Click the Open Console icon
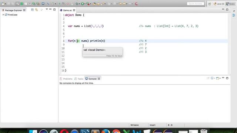237x133 pixels. (217, 78)
